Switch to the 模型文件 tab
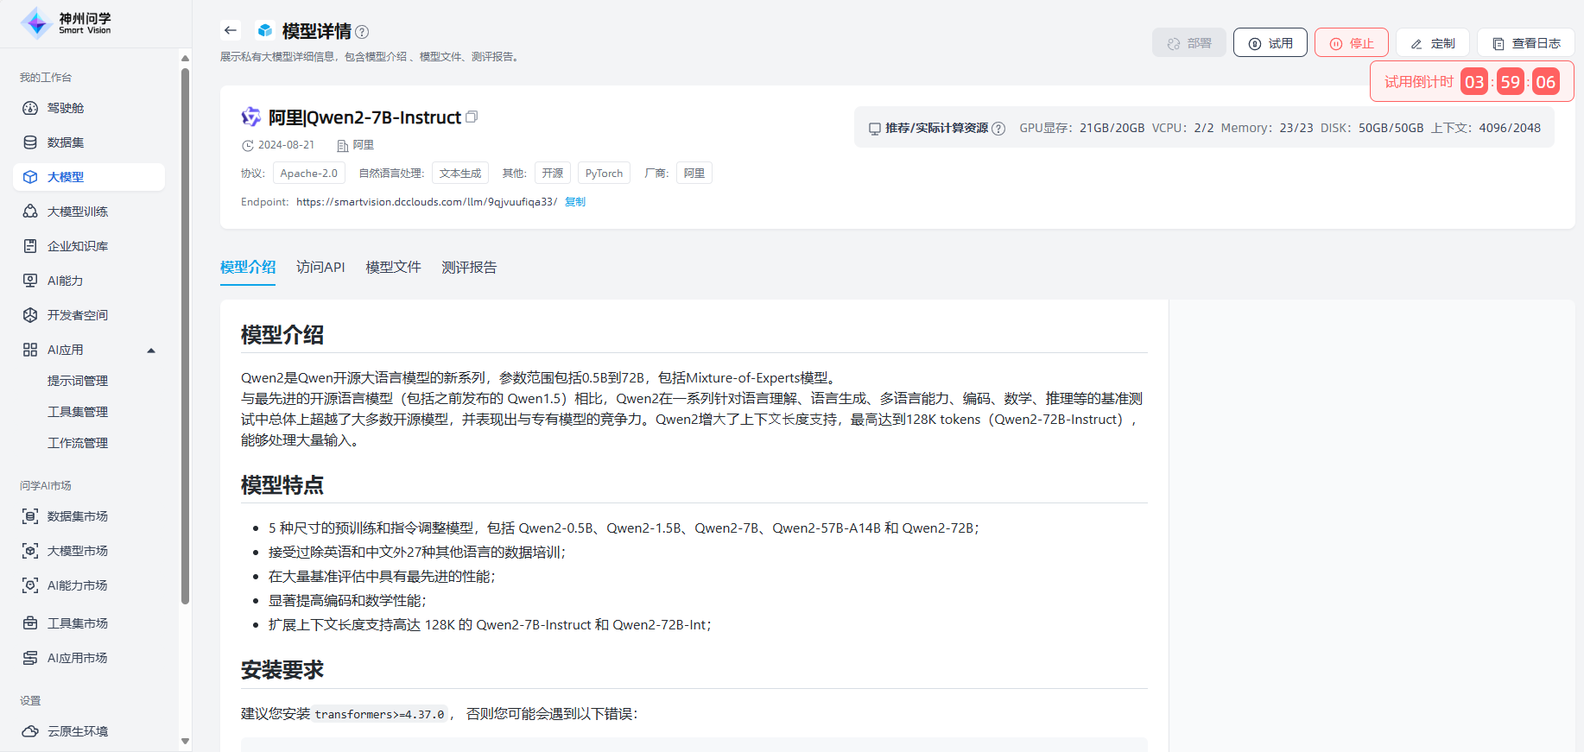 pyautogui.click(x=393, y=268)
